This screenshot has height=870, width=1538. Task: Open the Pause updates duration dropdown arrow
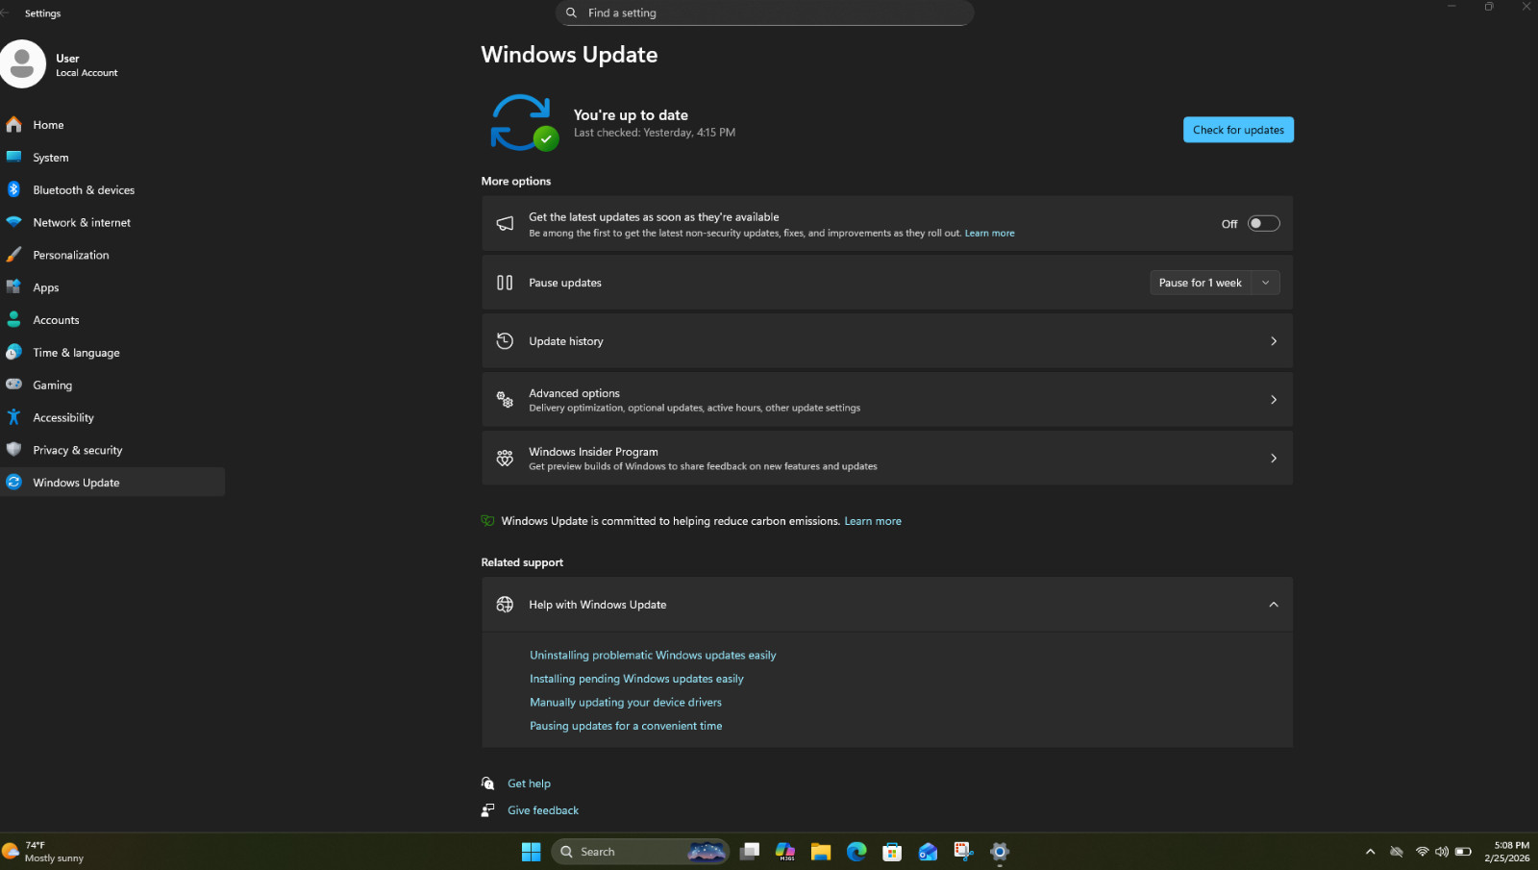click(x=1266, y=283)
